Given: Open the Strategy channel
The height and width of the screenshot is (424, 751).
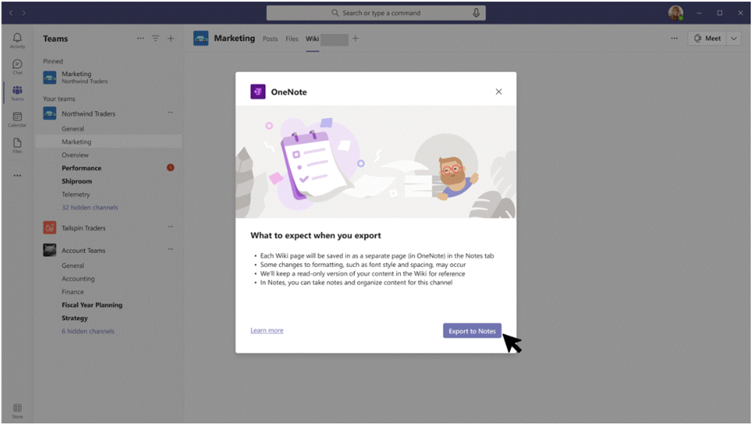Looking at the screenshot, I should coord(74,318).
